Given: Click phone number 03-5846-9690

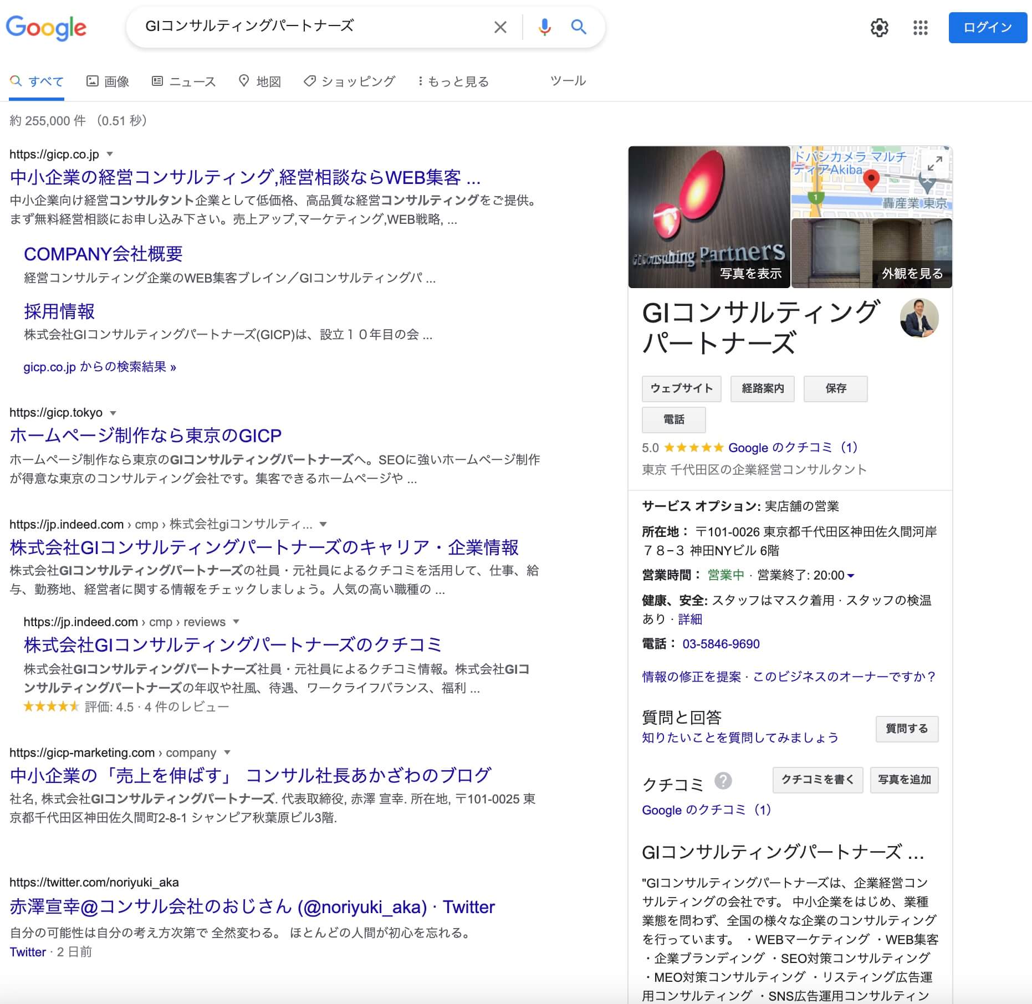Looking at the screenshot, I should 721,644.
